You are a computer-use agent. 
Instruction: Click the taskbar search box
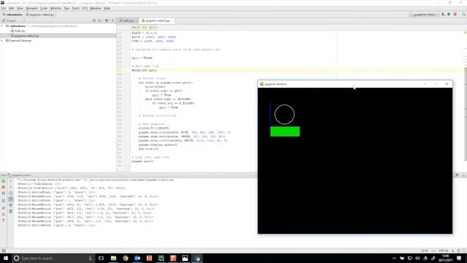pyautogui.click(x=53, y=258)
